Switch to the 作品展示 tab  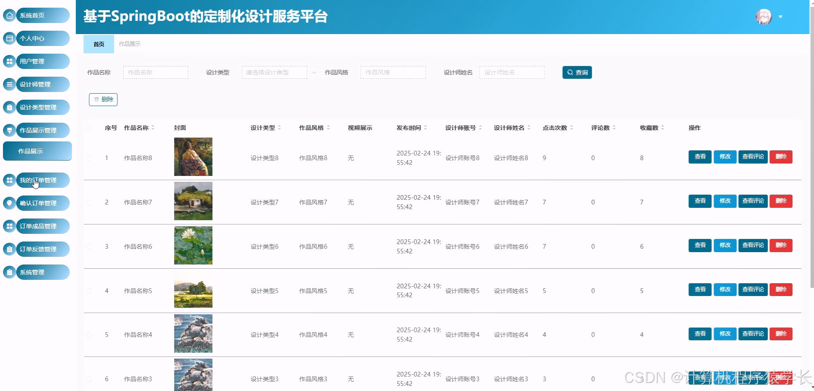pos(129,44)
